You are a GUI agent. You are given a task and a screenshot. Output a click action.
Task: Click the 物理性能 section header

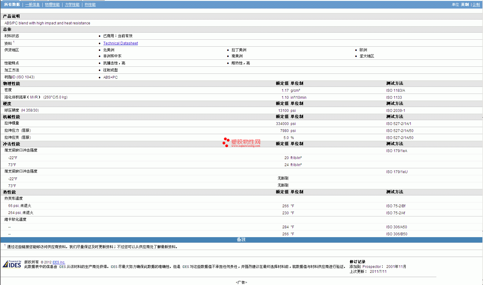[x=11, y=84]
